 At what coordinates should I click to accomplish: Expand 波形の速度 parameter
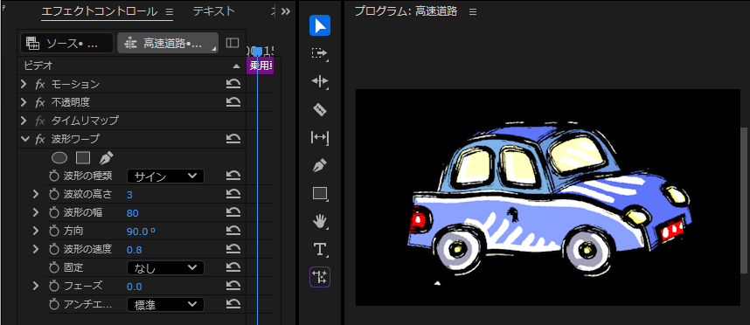(35, 249)
